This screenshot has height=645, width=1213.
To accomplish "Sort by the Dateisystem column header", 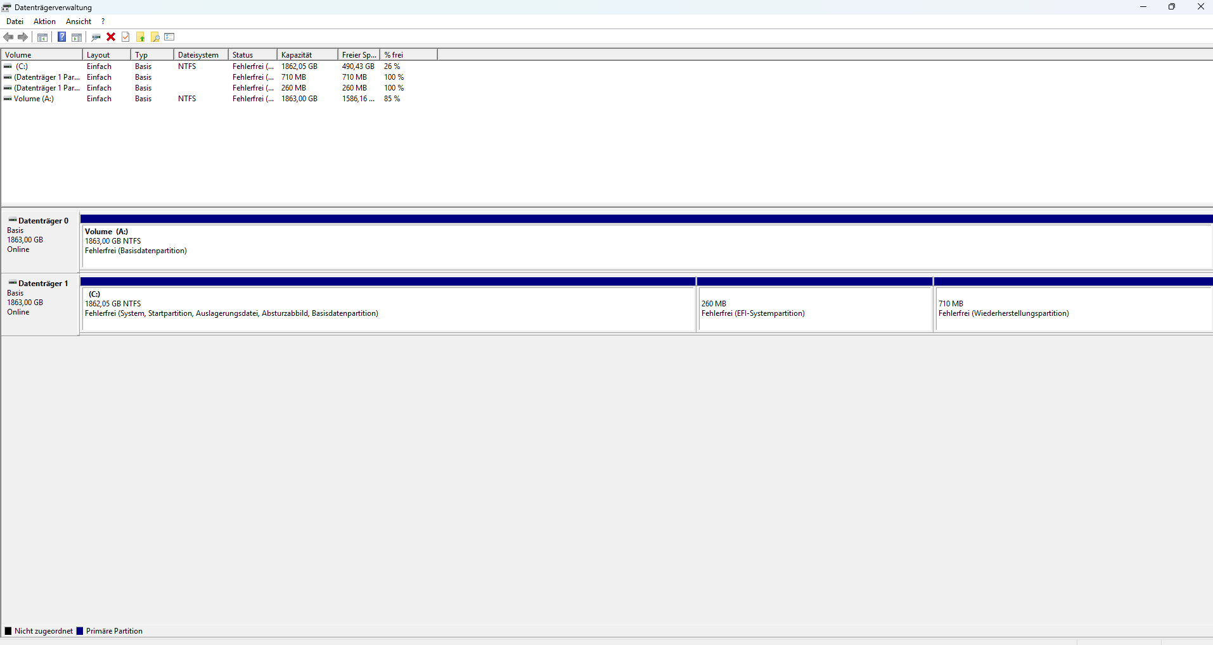I will point(201,55).
